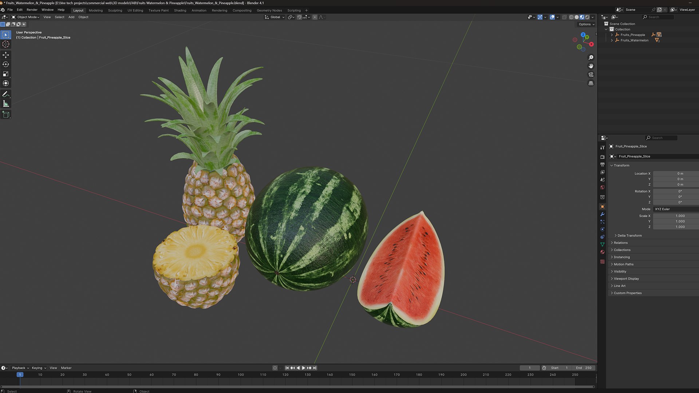The width and height of the screenshot is (699, 393).
Task: Open the Texture properties tab
Action: (603, 262)
